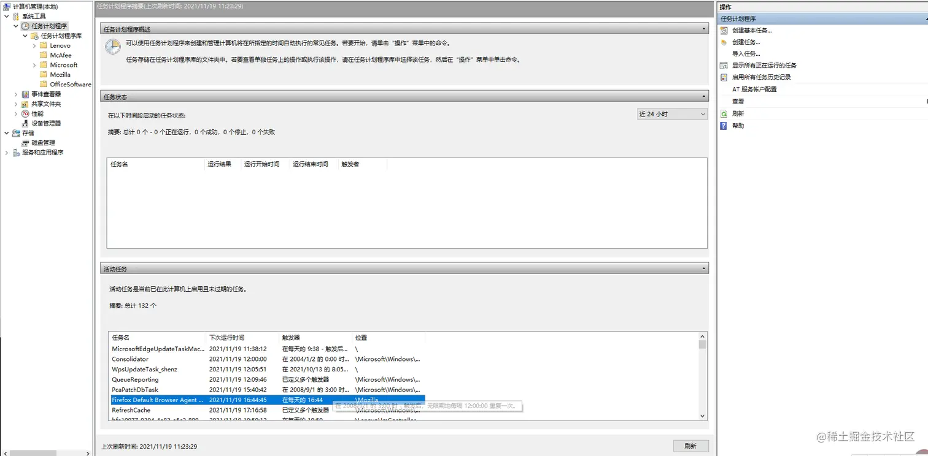Select the MicrosoftEdgeUpdateTaskMac... task row
Viewport: 928px width, 456px height.
(267, 349)
